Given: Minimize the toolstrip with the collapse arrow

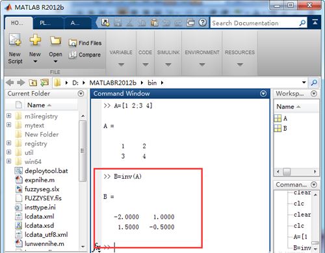Looking at the screenshot, I should (x=315, y=21).
